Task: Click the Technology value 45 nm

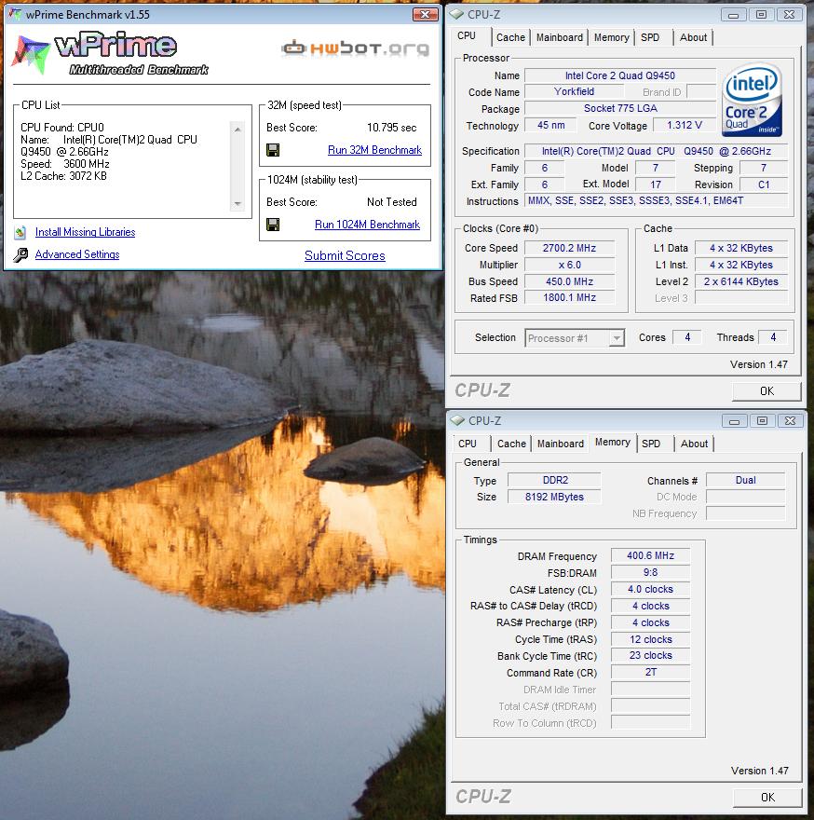Action: 550,126
